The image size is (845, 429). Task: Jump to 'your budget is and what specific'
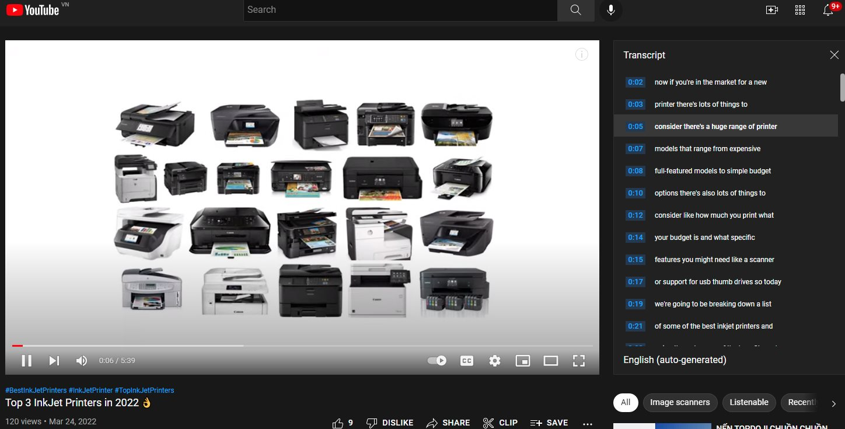click(725, 238)
